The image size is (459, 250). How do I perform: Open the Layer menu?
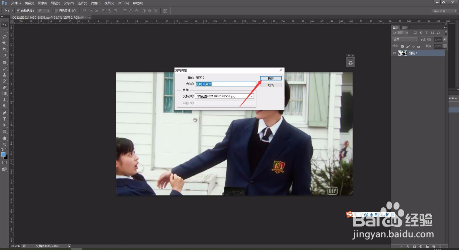(x=55, y=3)
